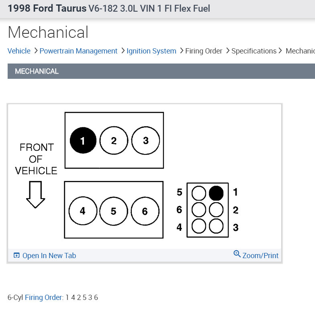Click the magnifier icon beside Zoom/Print
The width and height of the screenshot is (315, 310).
pyautogui.click(x=237, y=254)
